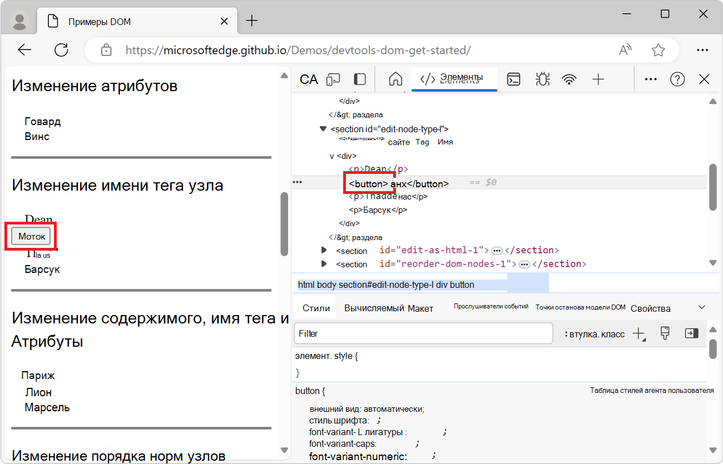Image resolution: width=723 pixels, height=464 pixels.
Task: Click inside the styles Filter field
Action: click(423, 333)
